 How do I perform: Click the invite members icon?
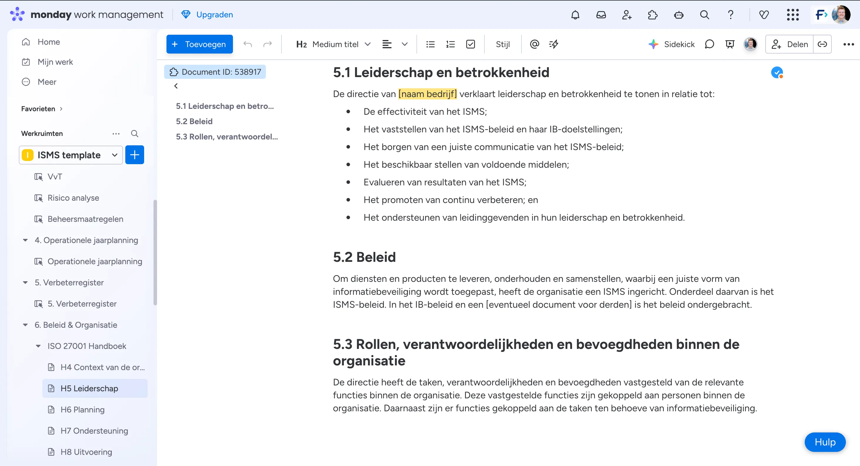point(627,15)
